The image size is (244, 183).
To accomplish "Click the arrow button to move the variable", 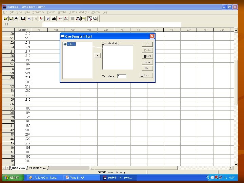I will pos(97,56).
